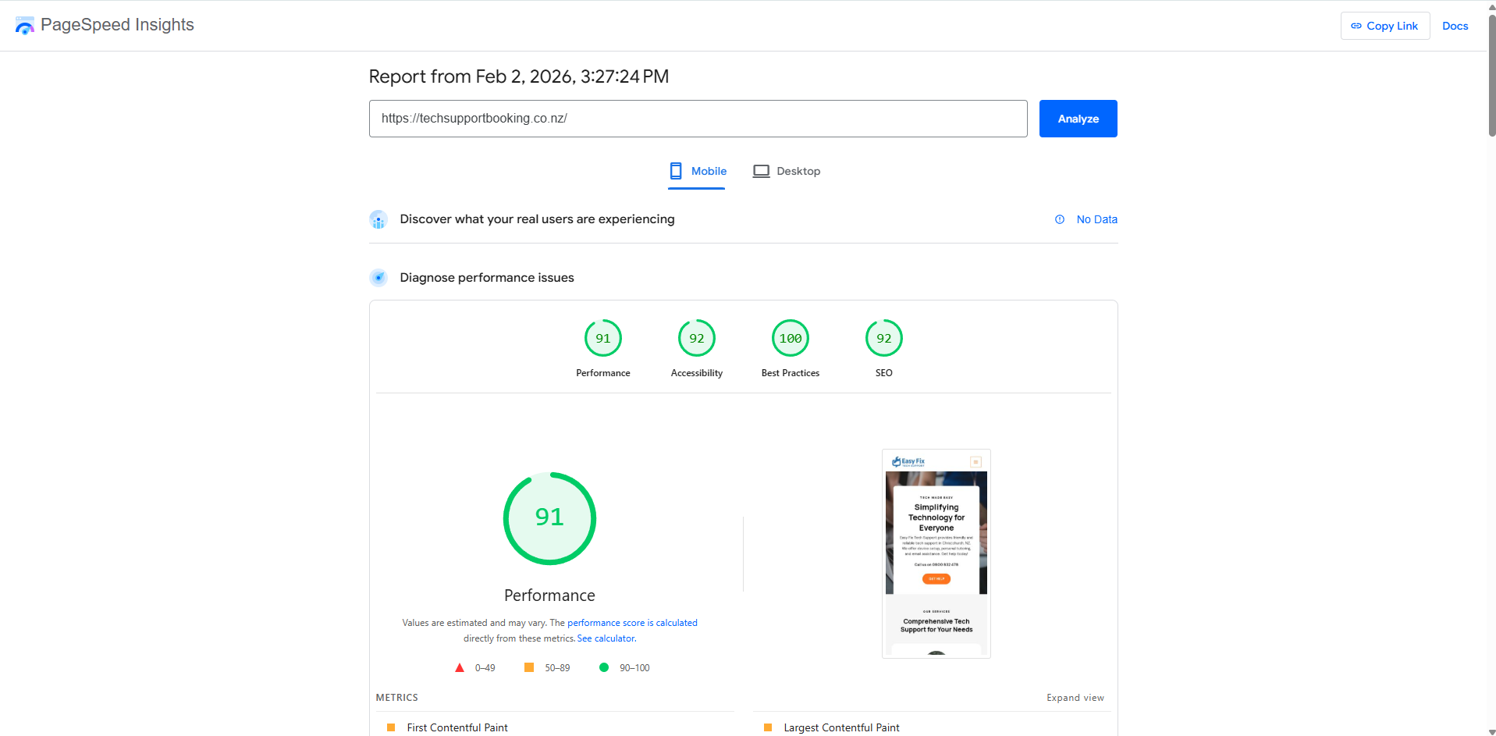Click the SEO score 92 gauge
1496x736 pixels.
883,339
